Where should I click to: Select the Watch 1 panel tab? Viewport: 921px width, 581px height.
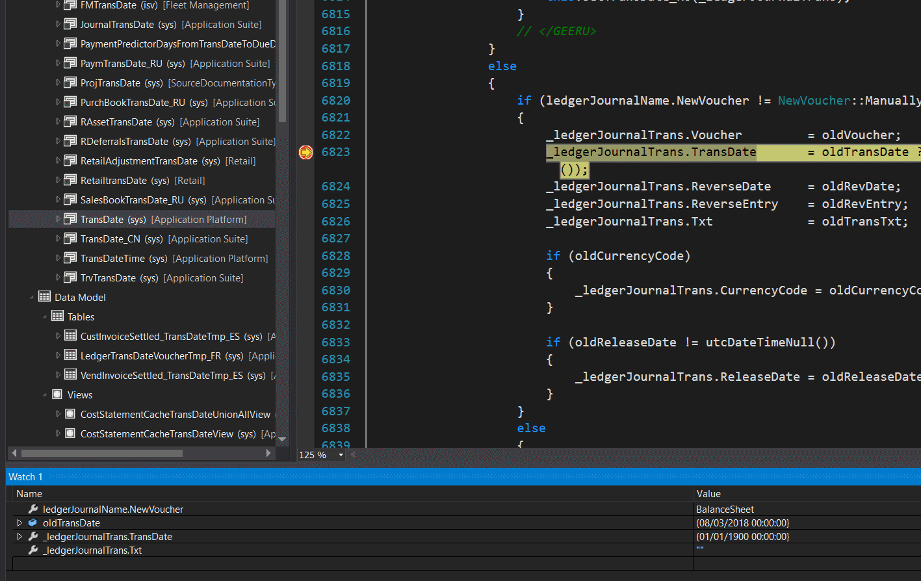point(25,477)
